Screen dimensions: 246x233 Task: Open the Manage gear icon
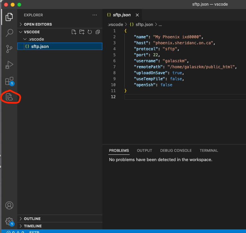coord(9,221)
